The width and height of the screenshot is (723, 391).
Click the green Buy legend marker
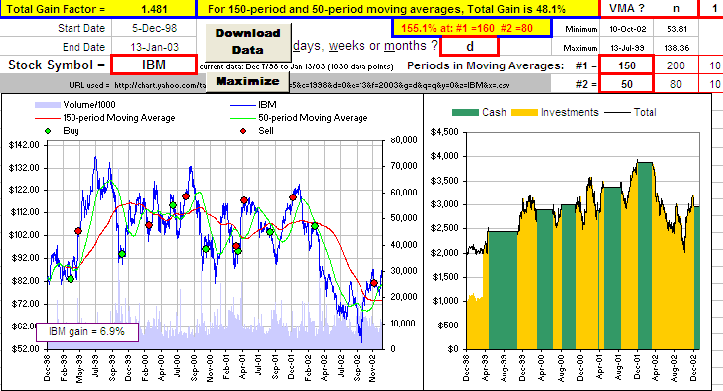[x=48, y=131]
